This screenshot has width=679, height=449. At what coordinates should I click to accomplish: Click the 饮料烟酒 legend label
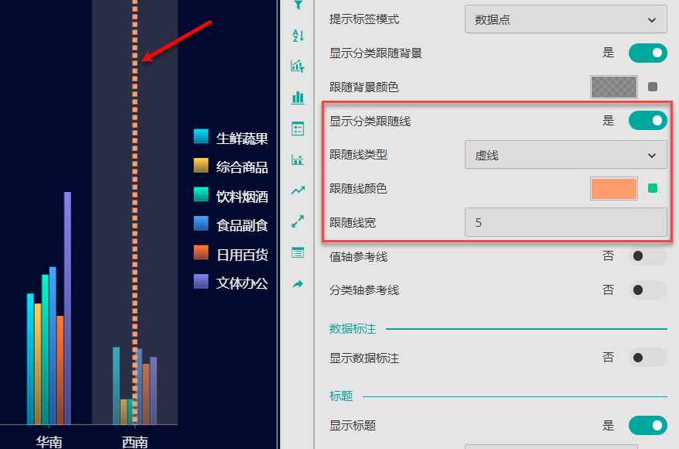[x=242, y=197]
